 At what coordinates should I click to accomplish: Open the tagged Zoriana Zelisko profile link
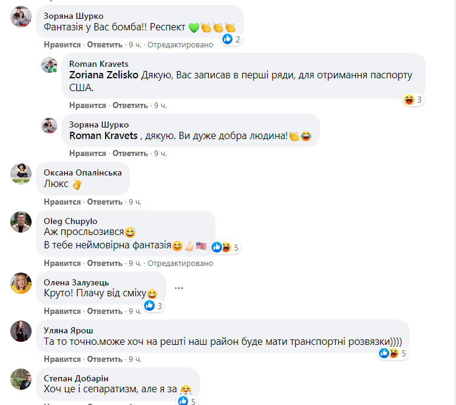pyautogui.click(x=104, y=76)
